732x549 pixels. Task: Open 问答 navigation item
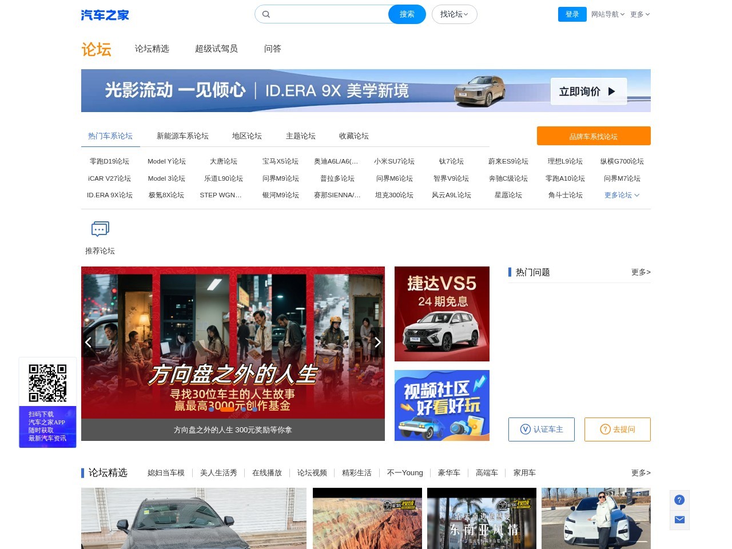[273, 49]
